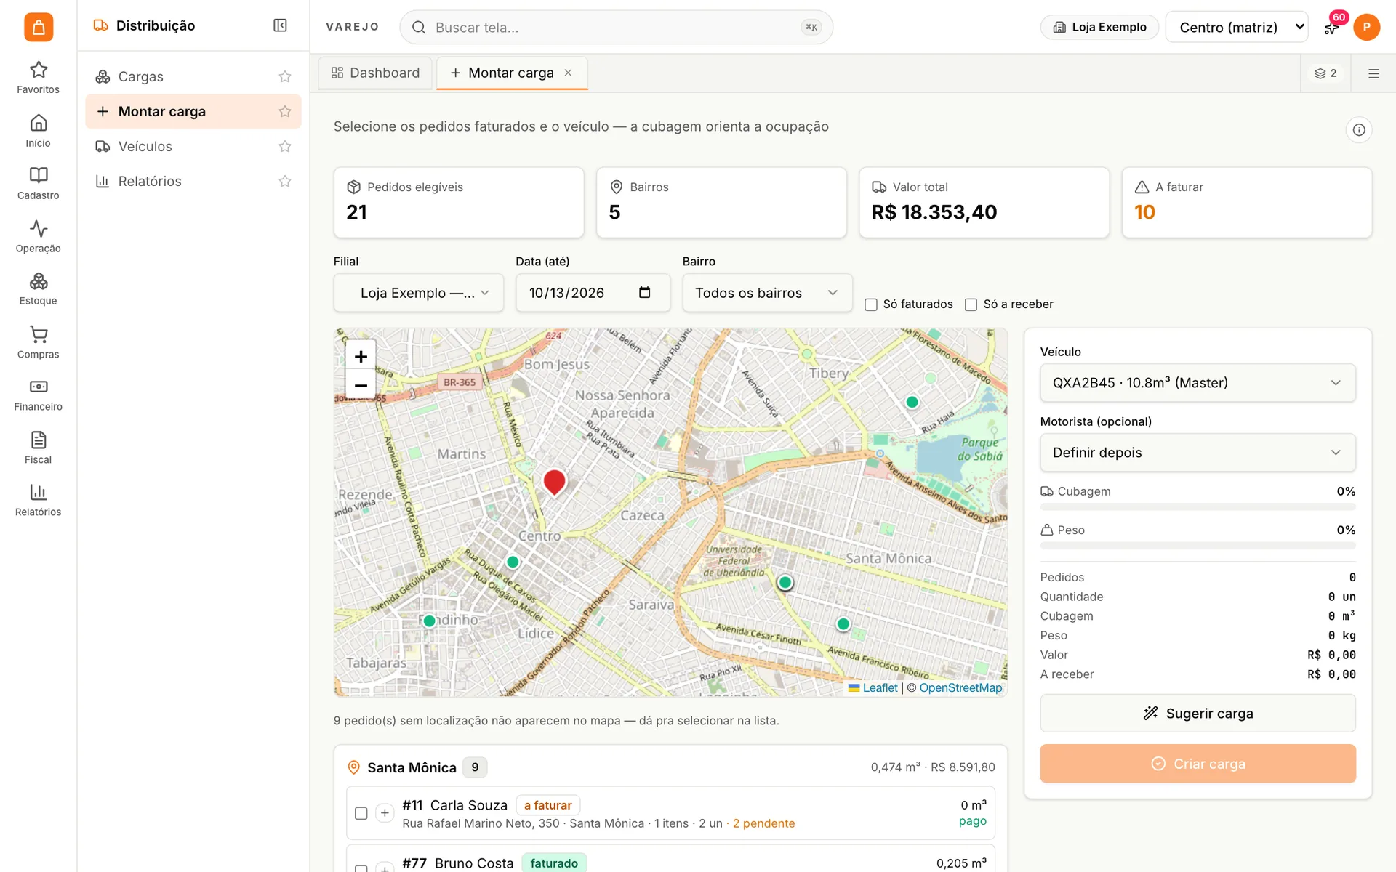Toggle favorite star for Relatórios submenu
The image size is (1396, 872).
(285, 181)
